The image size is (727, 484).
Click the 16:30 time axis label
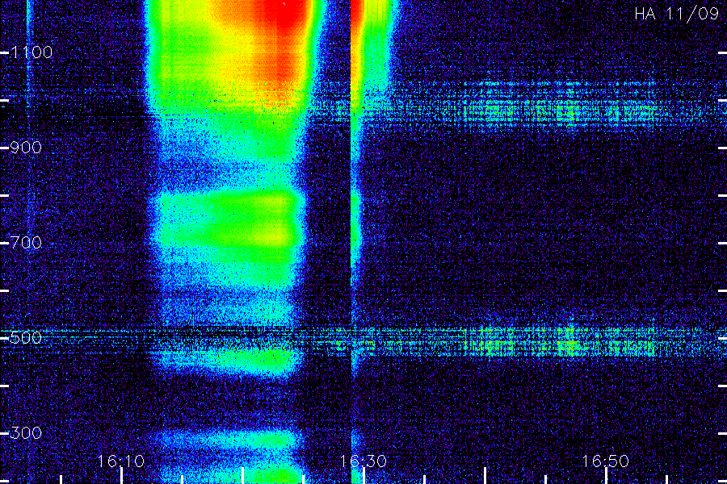pyautogui.click(x=363, y=461)
